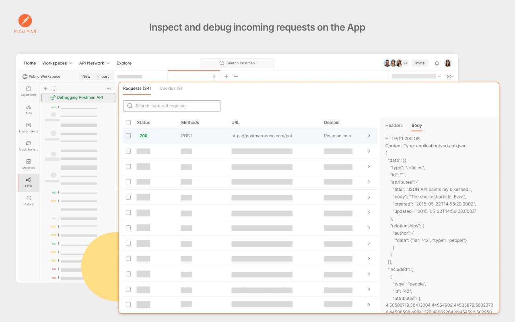
Task: Open the Monitors sidebar icon
Action: 29,164
